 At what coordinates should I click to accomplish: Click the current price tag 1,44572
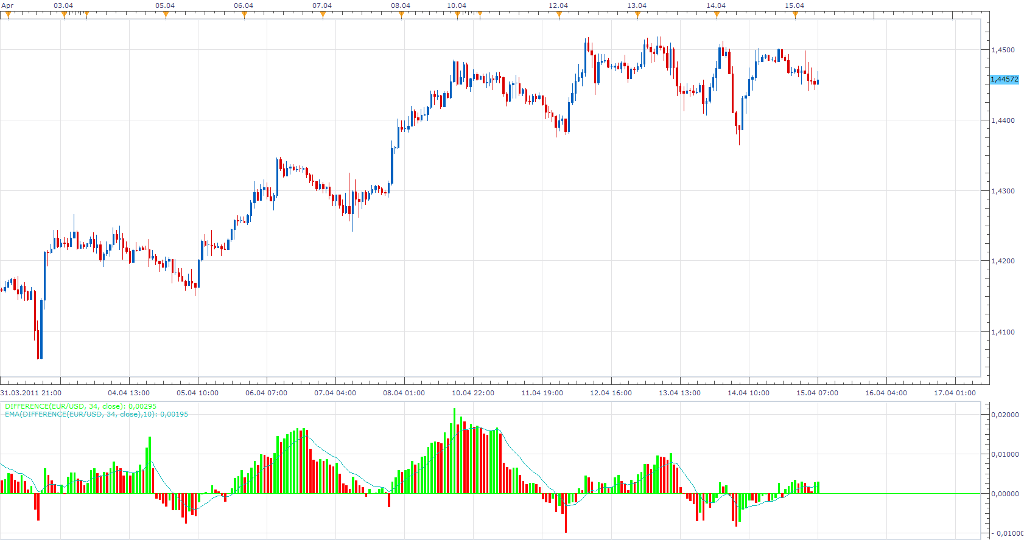tap(1004, 79)
